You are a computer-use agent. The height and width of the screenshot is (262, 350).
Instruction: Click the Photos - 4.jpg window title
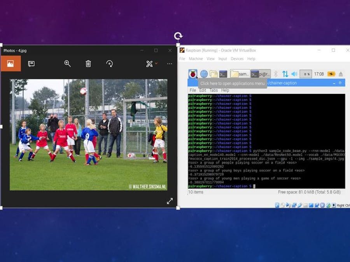[15, 50]
